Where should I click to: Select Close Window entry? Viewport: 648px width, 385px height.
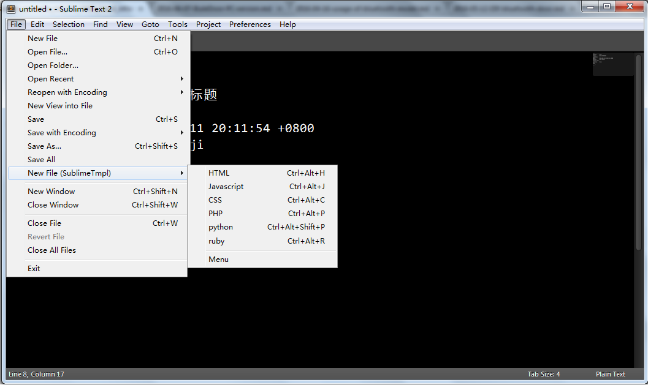[x=97, y=205]
